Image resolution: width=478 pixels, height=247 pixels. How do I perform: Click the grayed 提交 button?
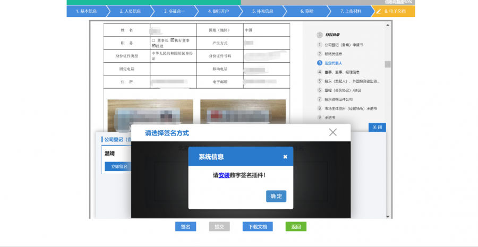click(219, 227)
